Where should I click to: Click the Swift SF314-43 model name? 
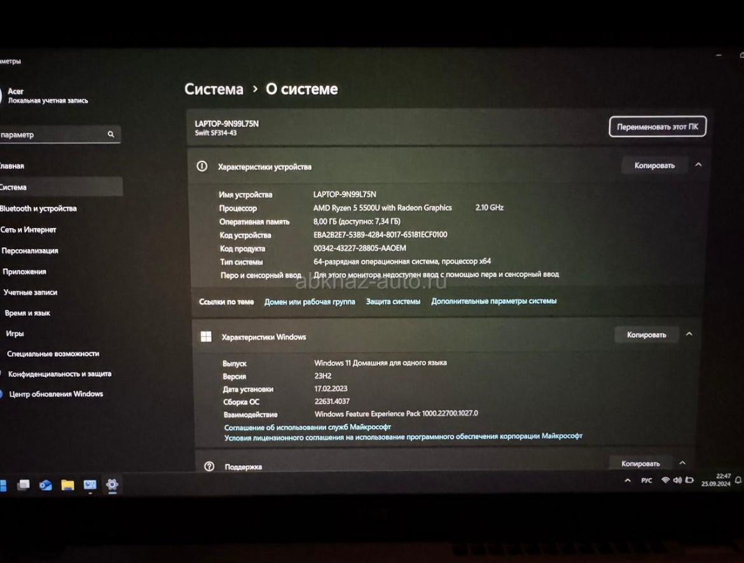[216, 133]
